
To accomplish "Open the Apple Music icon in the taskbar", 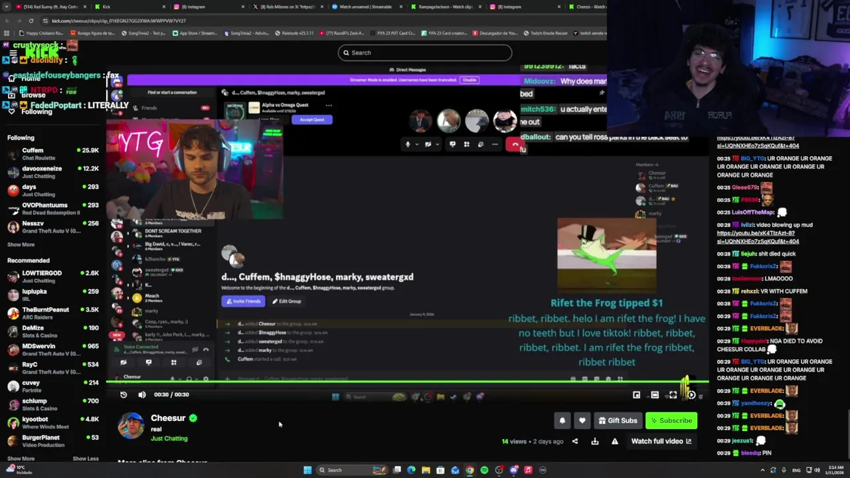I will click(528, 470).
